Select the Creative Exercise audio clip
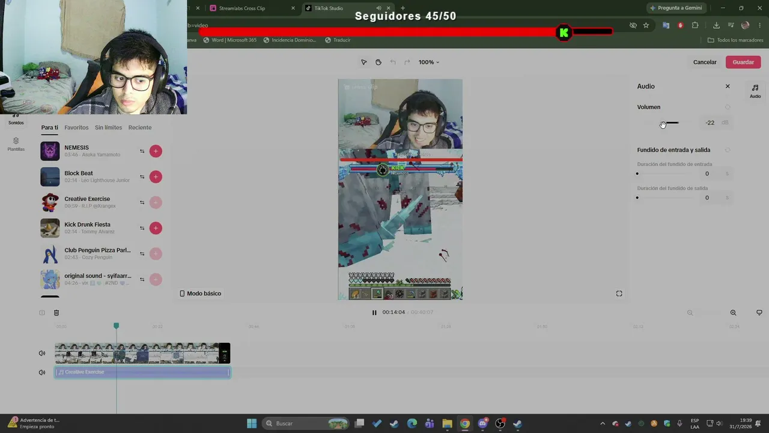This screenshot has width=769, height=433. pyautogui.click(x=142, y=372)
